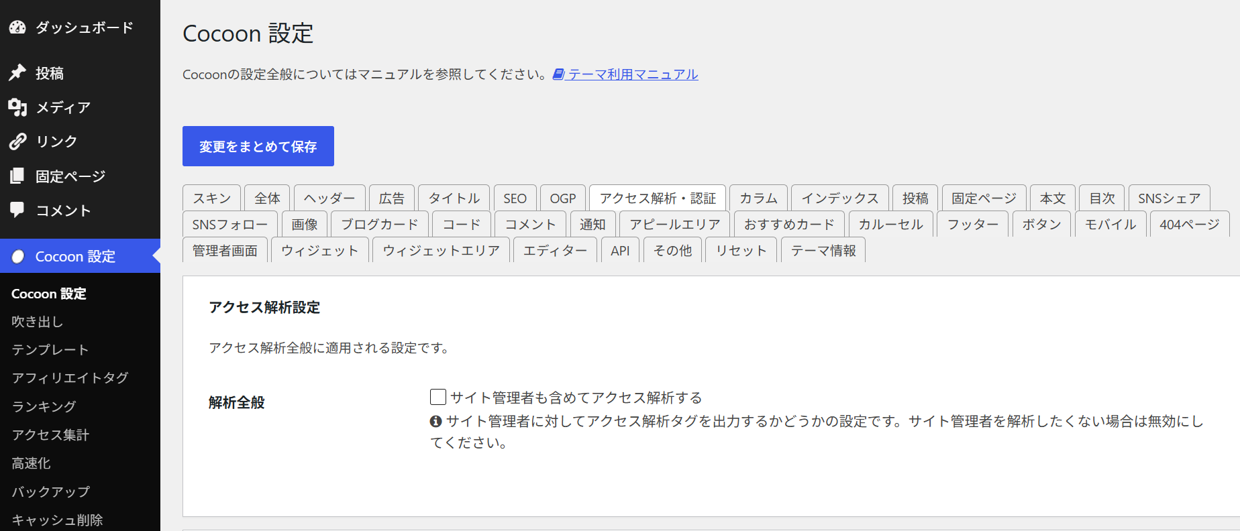This screenshot has height=531, width=1240.
Task: Switch to the SNSフォロー tab
Action: [x=230, y=224]
